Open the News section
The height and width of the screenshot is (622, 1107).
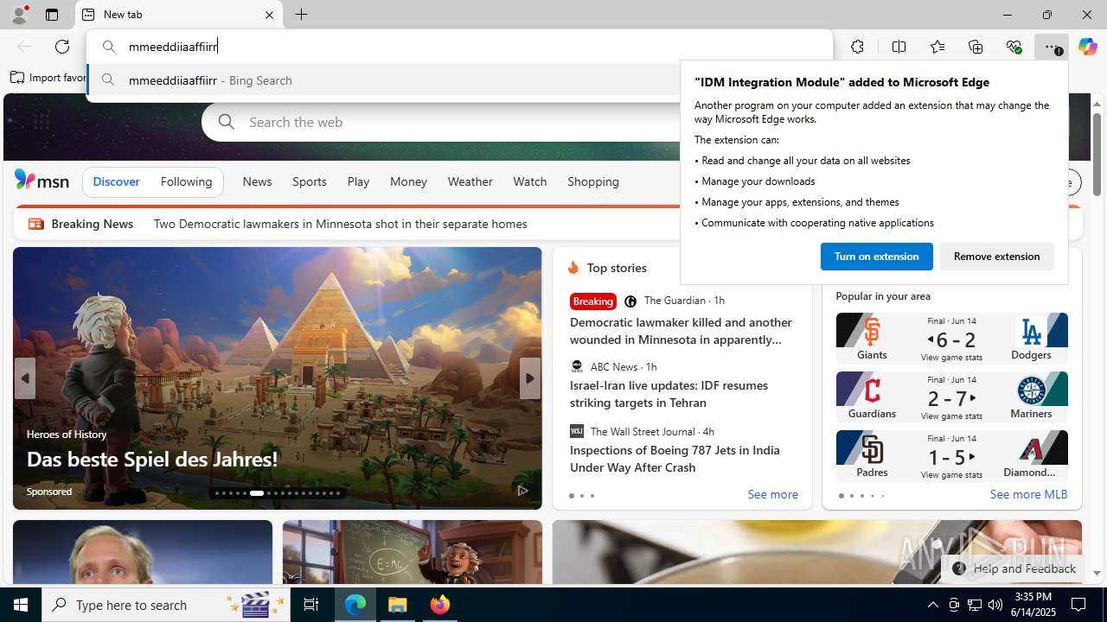(257, 181)
